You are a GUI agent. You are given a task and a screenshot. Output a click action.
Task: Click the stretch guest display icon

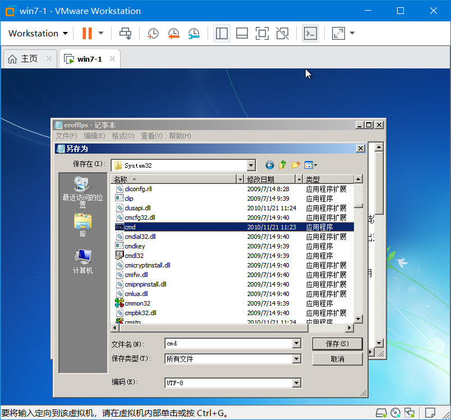[x=338, y=33]
